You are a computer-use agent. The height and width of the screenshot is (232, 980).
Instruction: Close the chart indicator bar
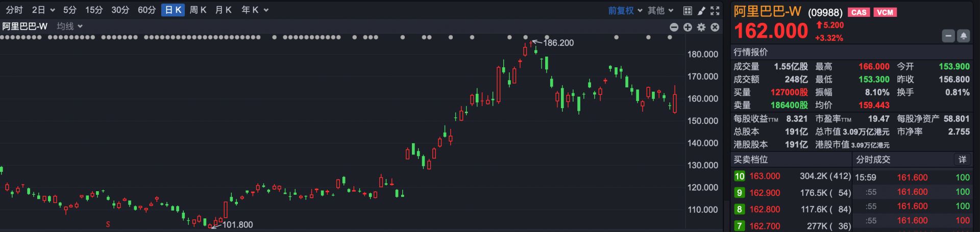pyautogui.click(x=715, y=27)
